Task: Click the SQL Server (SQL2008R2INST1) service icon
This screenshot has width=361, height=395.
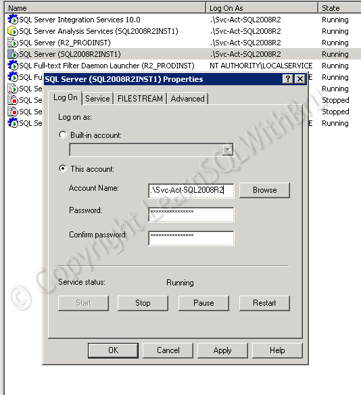Action: [13, 54]
